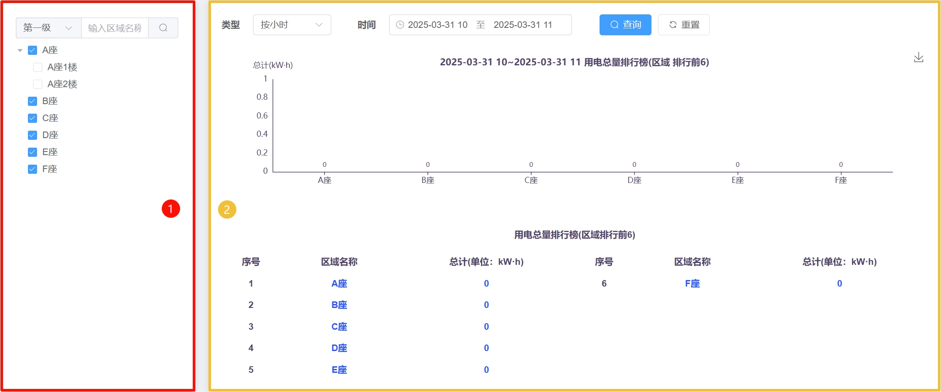The width and height of the screenshot is (941, 392).
Task: Toggle the F座 checkbox off
Action: tap(32, 169)
